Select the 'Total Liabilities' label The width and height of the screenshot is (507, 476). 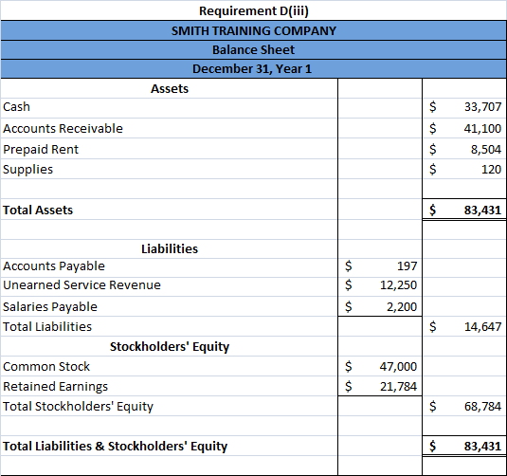[x=47, y=327]
